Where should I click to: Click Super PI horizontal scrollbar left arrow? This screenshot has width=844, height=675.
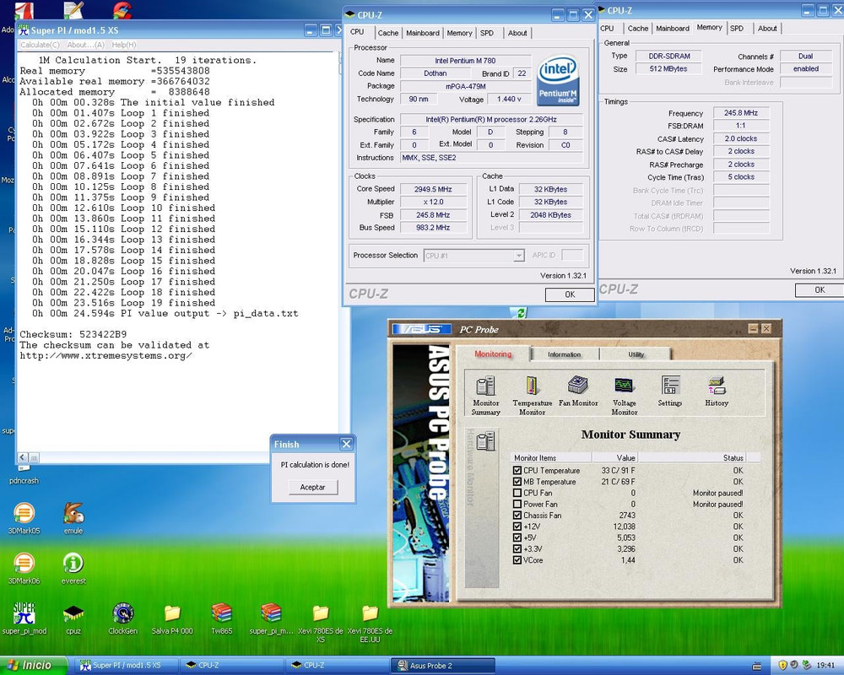(23, 457)
